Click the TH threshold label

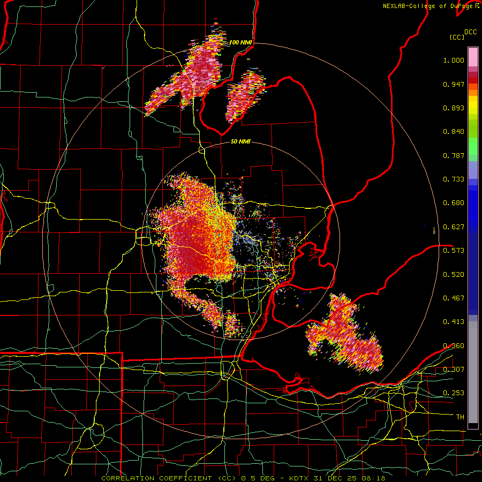[x=460, y=417]
